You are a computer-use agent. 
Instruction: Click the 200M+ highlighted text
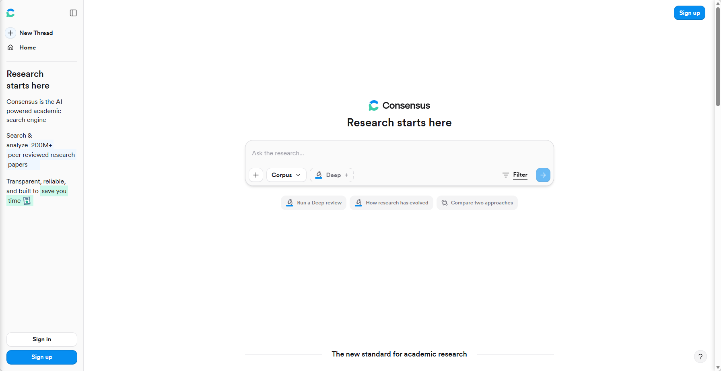[41, 145]
